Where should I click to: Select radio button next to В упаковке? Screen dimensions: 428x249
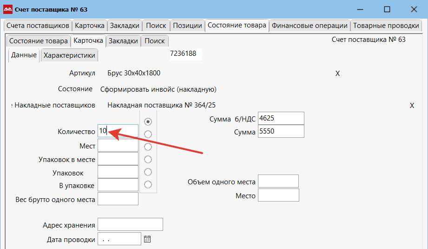(148, 172)
